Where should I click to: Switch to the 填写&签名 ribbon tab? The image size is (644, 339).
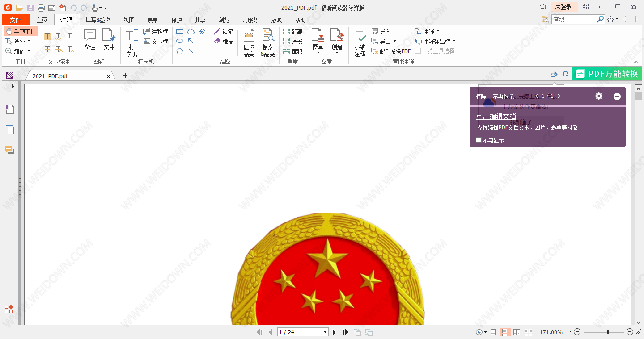(x=98, y=20)
